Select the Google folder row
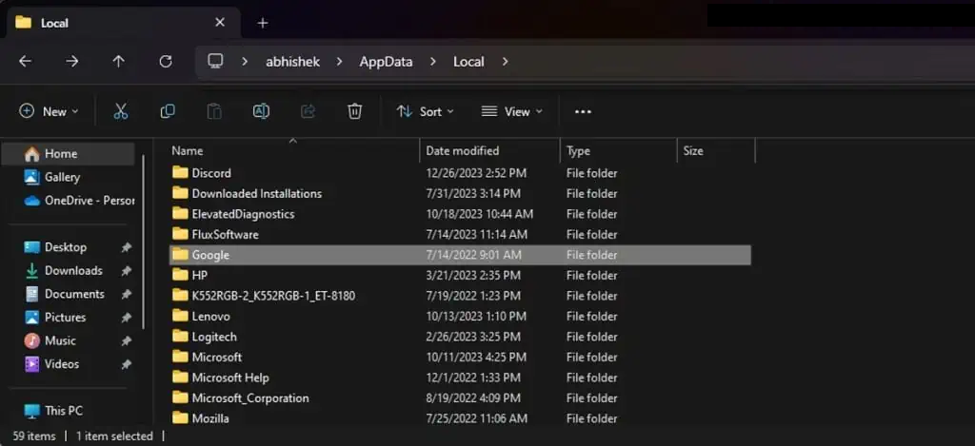Image resolution: width=975 pixels, height=446 pixels. (x=460, y=255)
